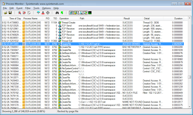The height and width of the screenshot is (115, 193).
Task: Save the captured events with the floppy icon
Action: [x=10, y=13]
